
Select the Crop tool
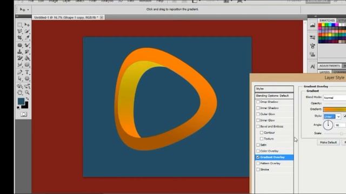pos(20,38)
